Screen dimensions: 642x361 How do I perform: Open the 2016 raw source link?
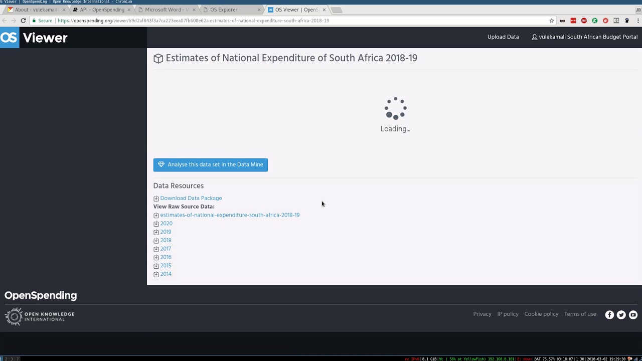coord(166,257)
